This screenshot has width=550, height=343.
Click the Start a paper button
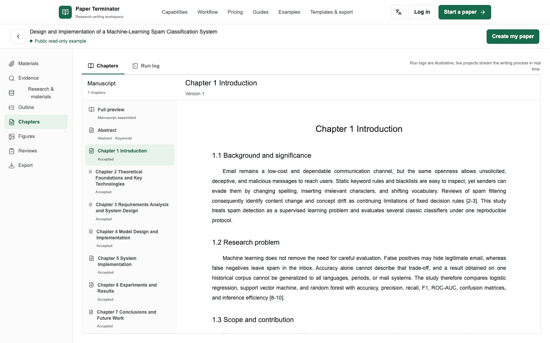click(465, 12)
